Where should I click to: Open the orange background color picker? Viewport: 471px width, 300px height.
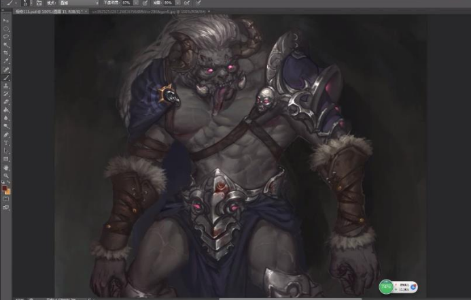[7, 192]
